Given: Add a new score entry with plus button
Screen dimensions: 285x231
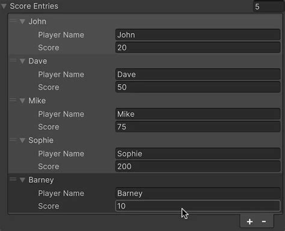Looking at the screenshot, I should (250, 221).
